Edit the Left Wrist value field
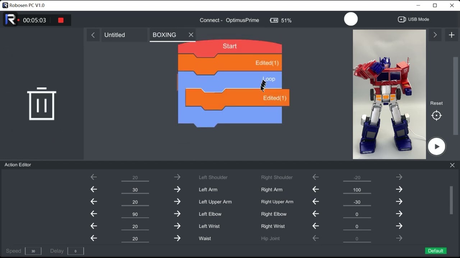This screenshot has height=258, width=460. click(x=135, y=226)
